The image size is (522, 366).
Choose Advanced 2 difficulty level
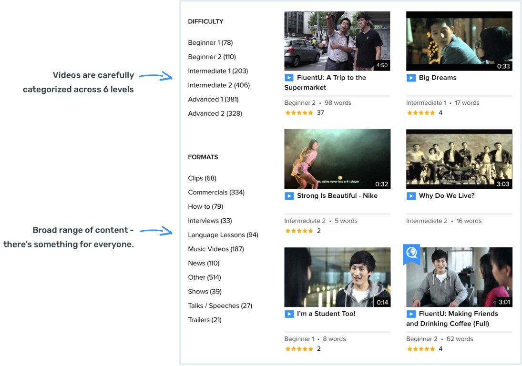tap(215, 113)
